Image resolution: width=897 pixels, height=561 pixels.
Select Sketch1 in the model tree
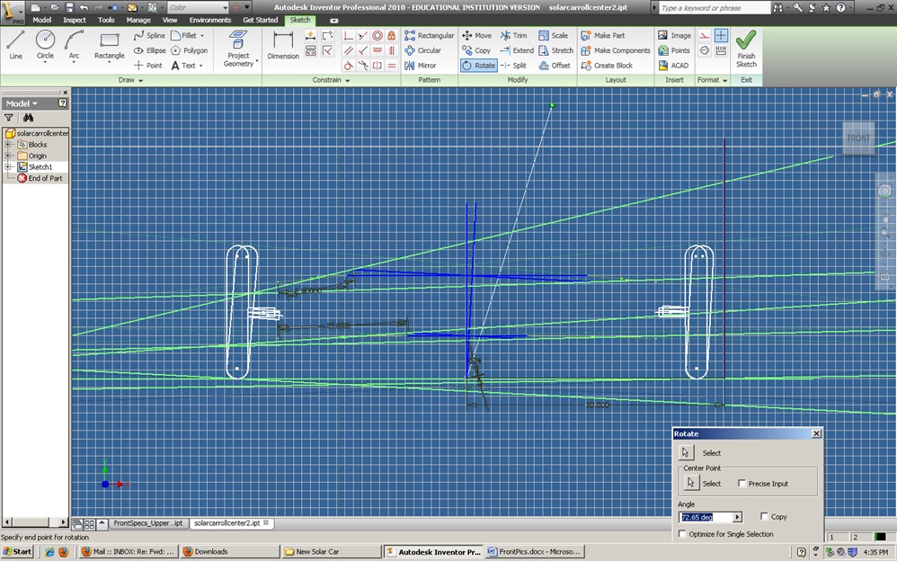tap(40, 166)
